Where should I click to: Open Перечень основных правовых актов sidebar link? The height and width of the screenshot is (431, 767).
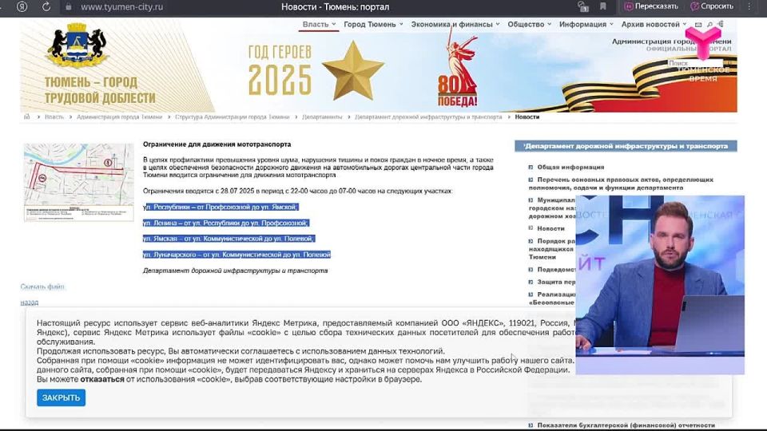tap(621, 184)
